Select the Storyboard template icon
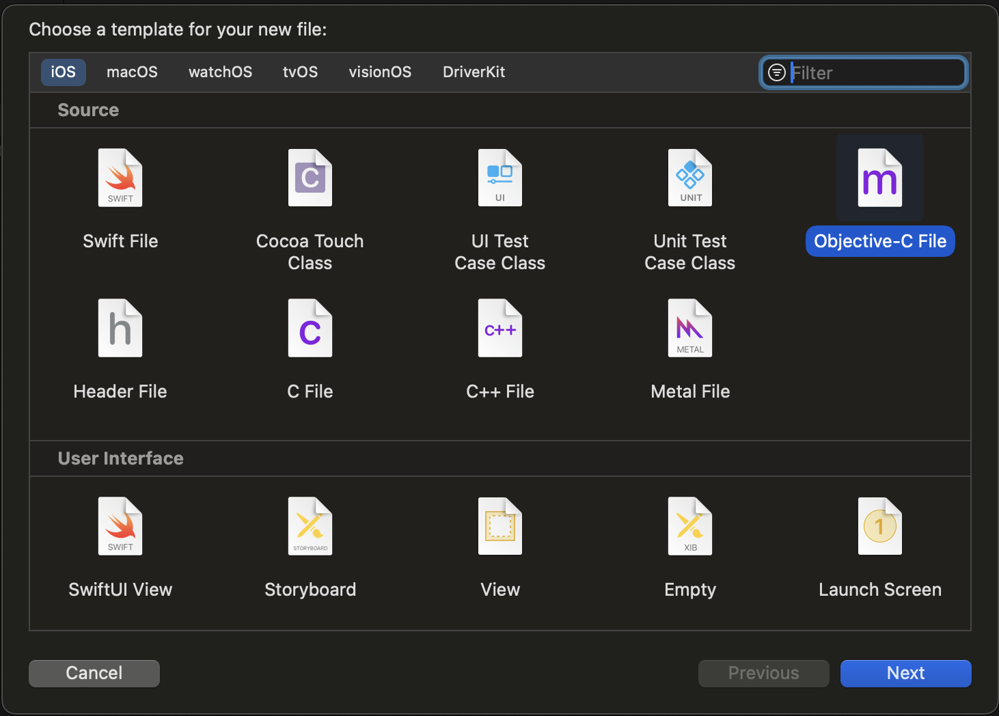 310,526
